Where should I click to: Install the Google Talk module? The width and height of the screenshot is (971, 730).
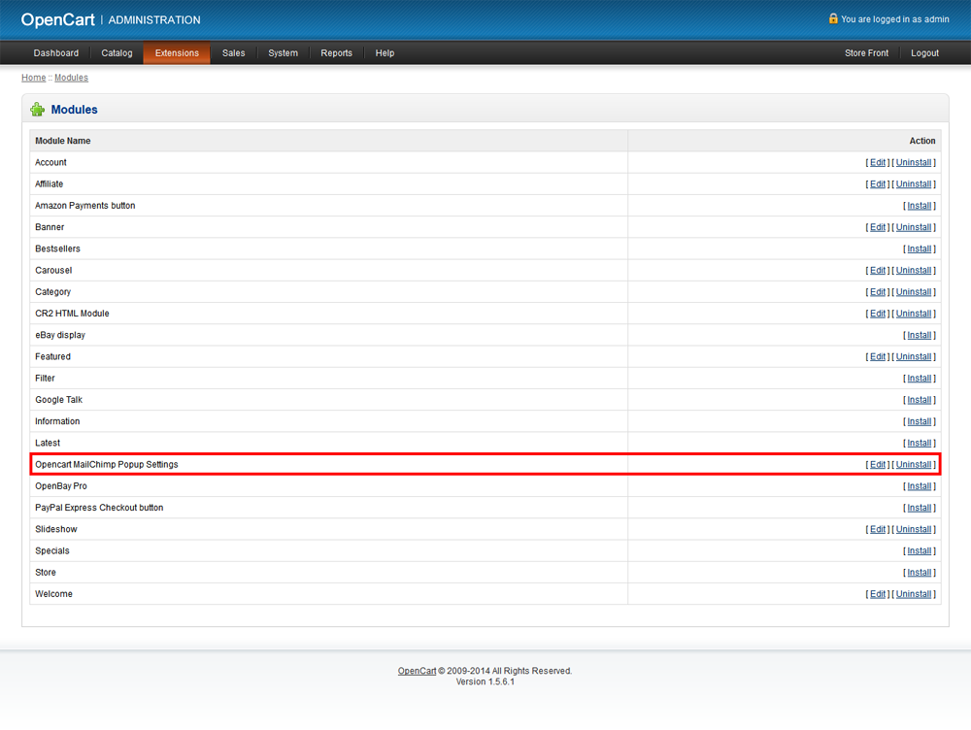pos(919,400)
